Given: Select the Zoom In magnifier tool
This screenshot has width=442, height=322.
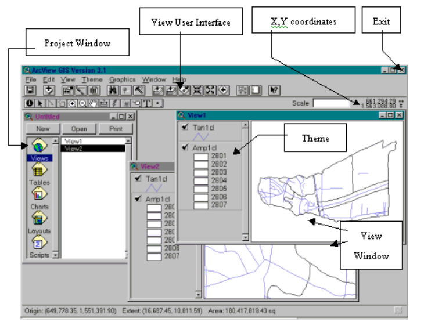Looking at the screenshot, I should pyautogui.click(x=72, y=104).
